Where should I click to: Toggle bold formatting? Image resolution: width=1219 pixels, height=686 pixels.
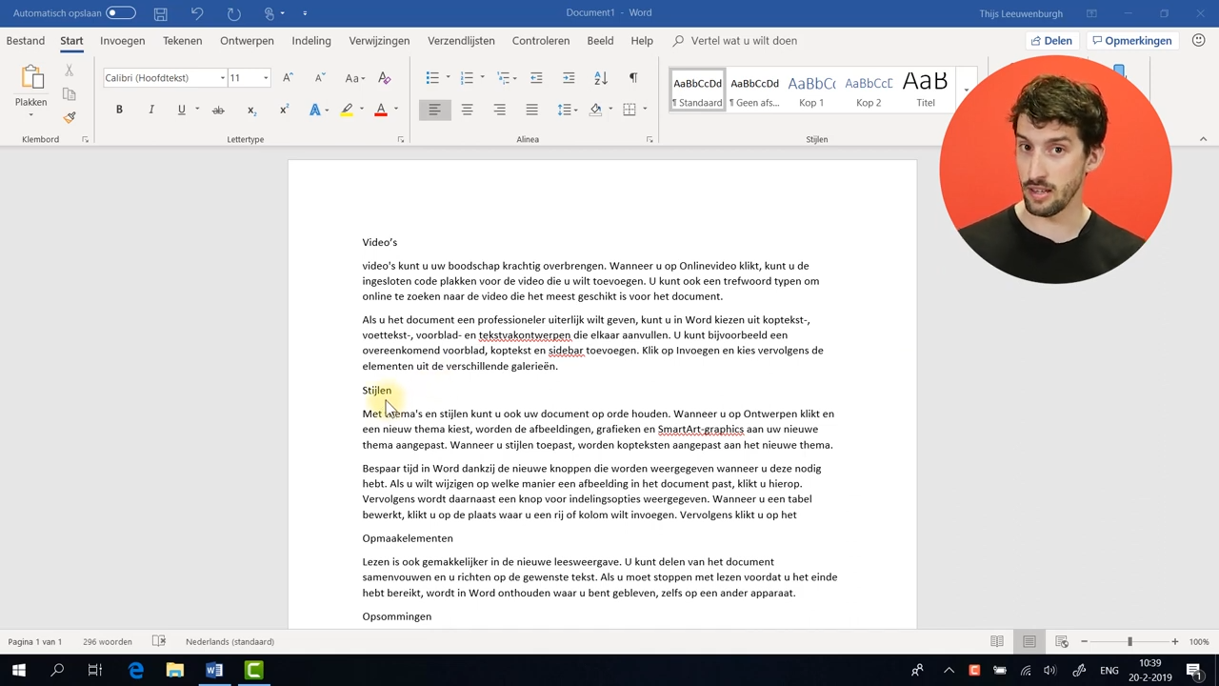pyautogui.click(x=119, y=110)
